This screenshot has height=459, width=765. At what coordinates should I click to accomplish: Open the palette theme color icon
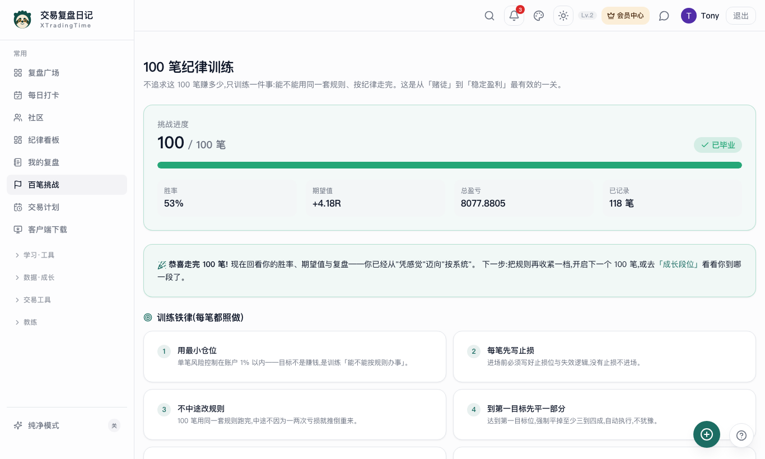(539, 16)
